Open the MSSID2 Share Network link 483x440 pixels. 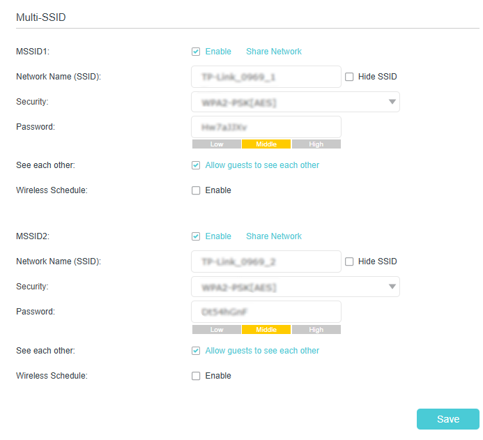coord(274,236)
